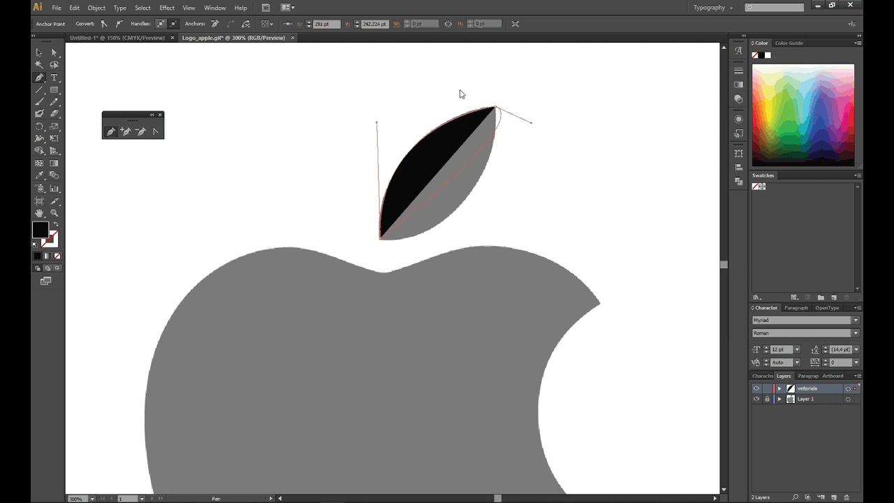
Task: Create a new layer in Layers panel
Action: [834, 497]
